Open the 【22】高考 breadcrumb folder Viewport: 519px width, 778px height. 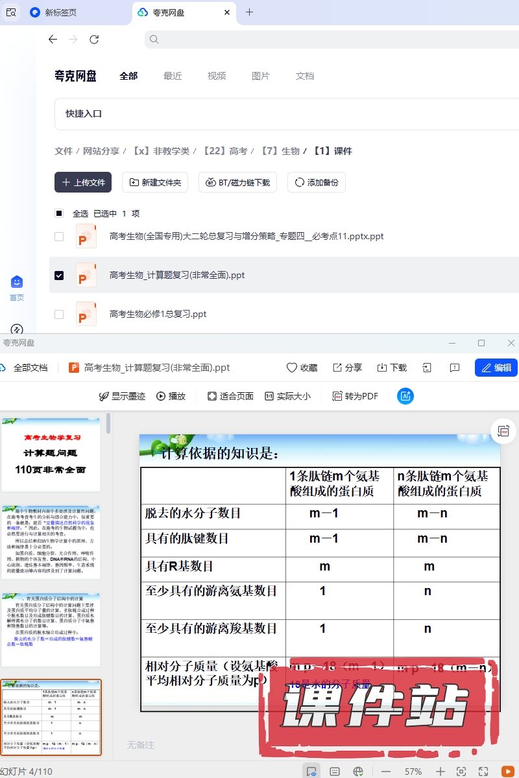pyautogui.click(x=224, y=151)
